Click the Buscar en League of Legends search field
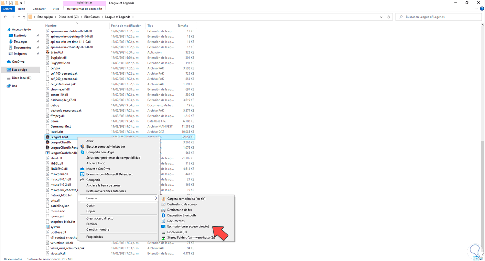The image size is (485, 261). coord(438,17)
